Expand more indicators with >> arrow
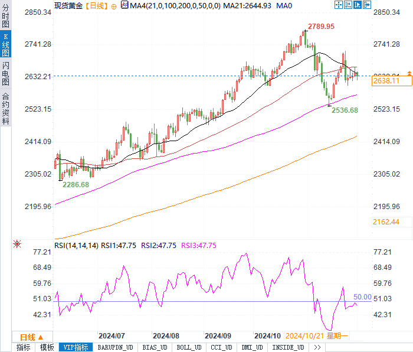 point(317,347)
